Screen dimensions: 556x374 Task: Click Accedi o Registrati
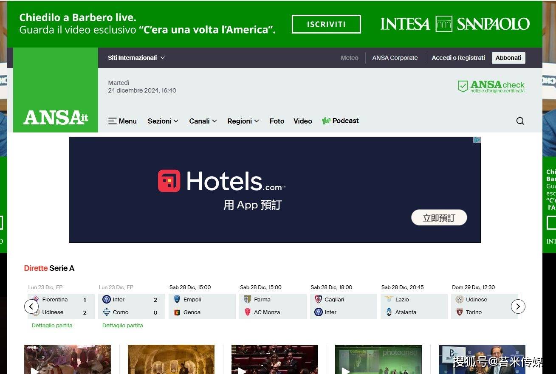tap(458, 58)
